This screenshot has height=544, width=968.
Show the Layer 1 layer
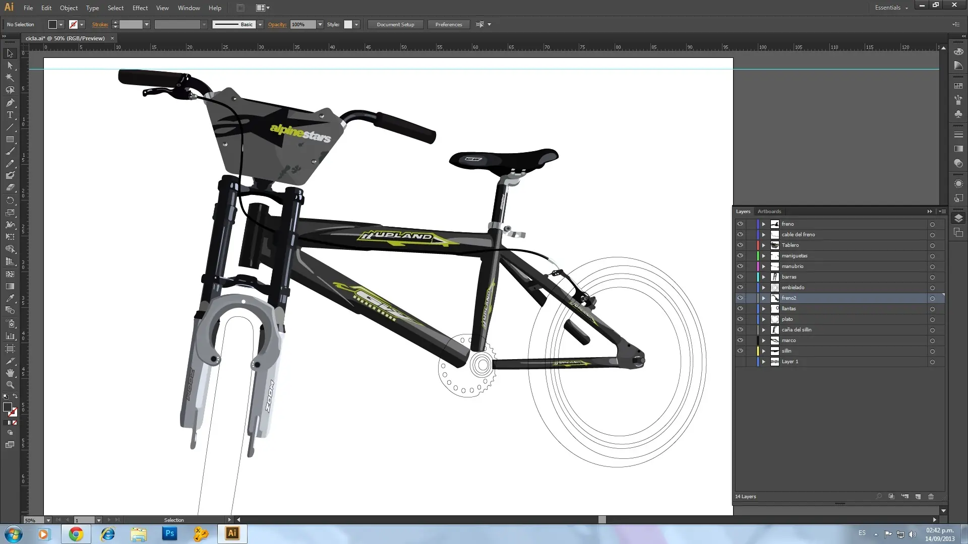click(740, 362)
